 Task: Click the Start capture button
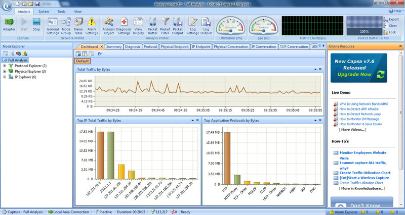click(24, 25)
